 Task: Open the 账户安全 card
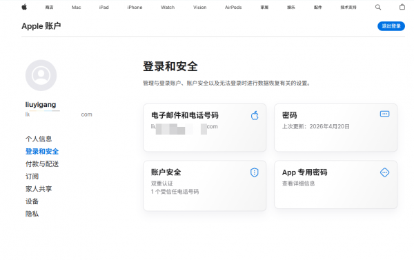click(205, 186)
